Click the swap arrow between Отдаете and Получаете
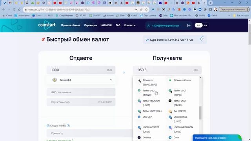This screenshot has height=141, width=251. click(124, 73)
